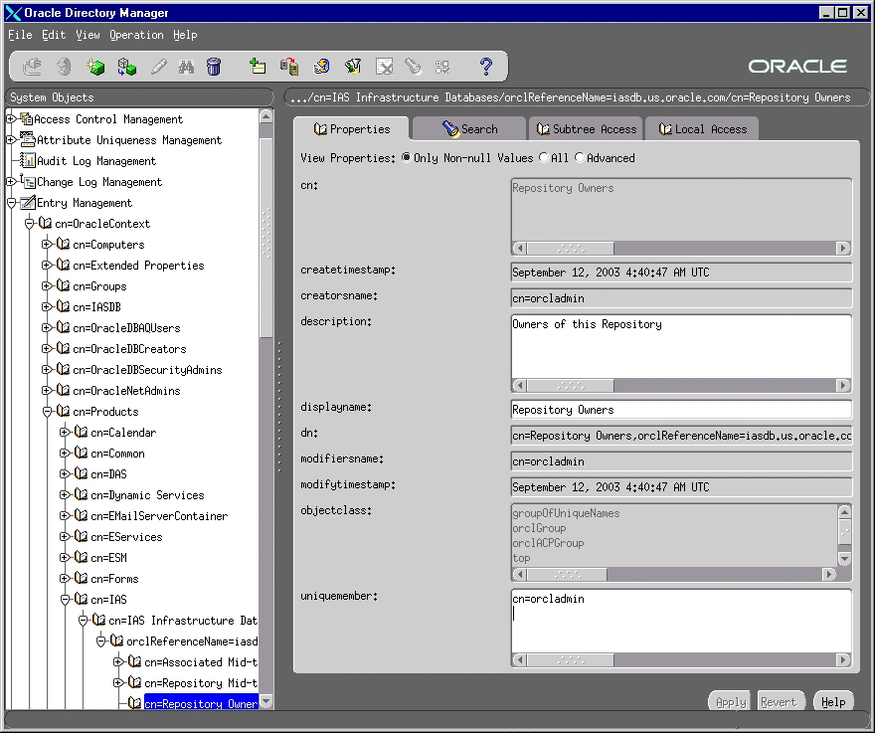Open the Operation menu

tap(136, 35)
